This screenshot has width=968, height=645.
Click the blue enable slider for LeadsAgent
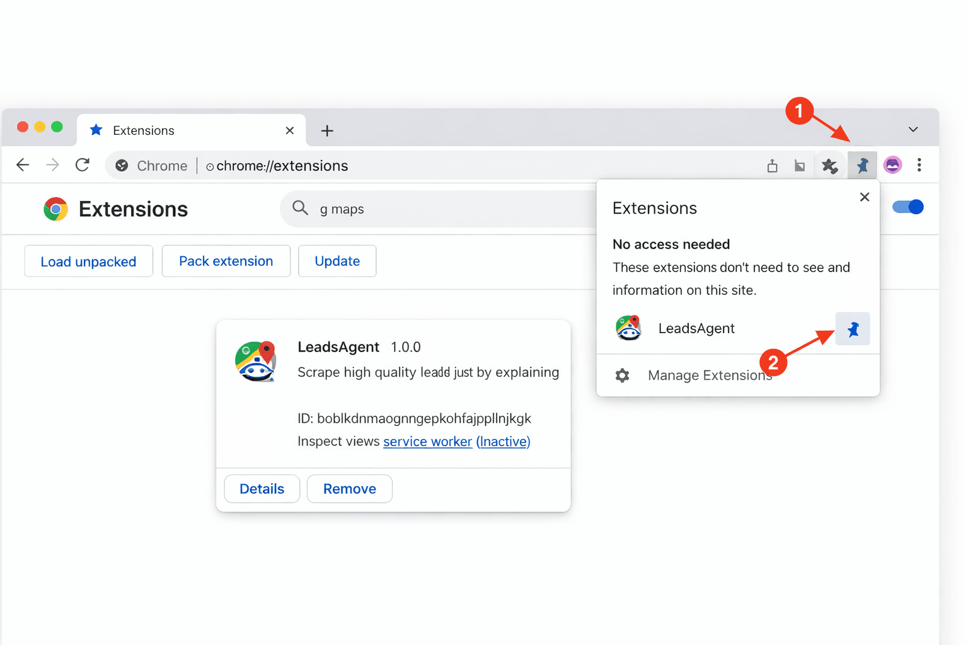click(907, 207)
